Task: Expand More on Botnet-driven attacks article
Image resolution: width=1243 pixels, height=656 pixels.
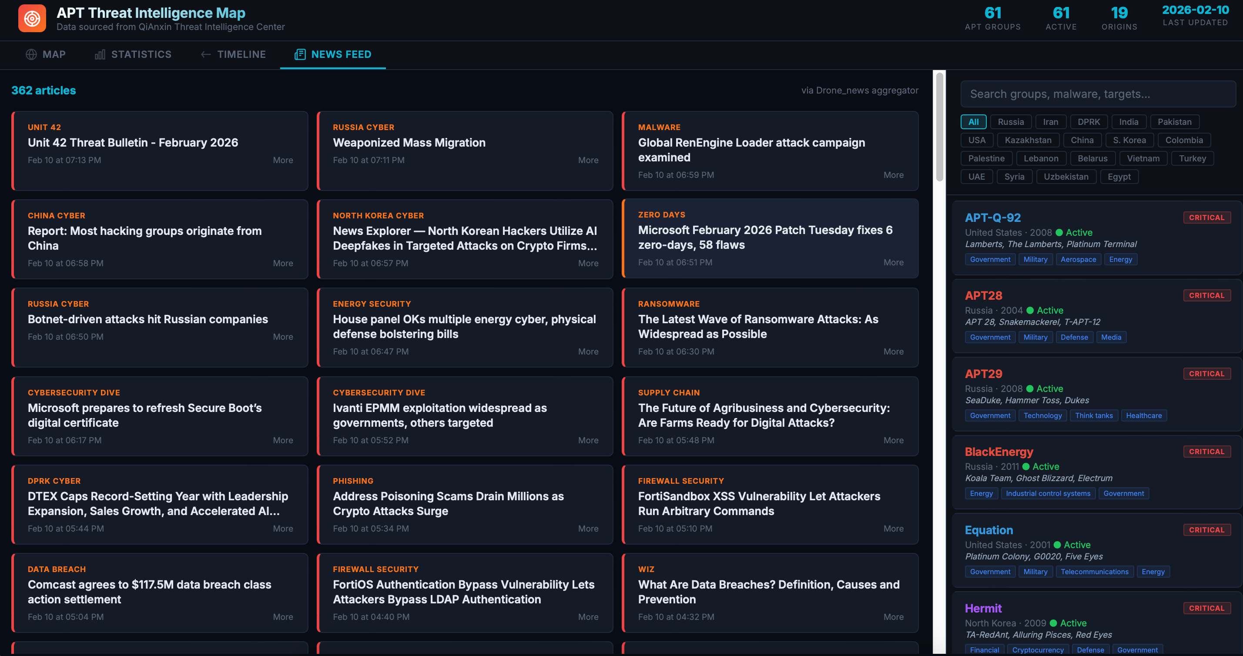Action: click(x=283, y=337)
